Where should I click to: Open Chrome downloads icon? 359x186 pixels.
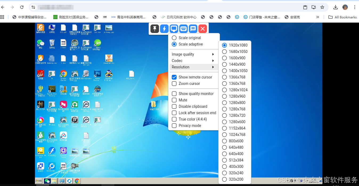pyautogui.click(x=336, y=7)
